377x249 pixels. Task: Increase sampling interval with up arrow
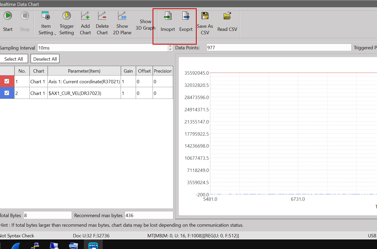pos(170,46)
